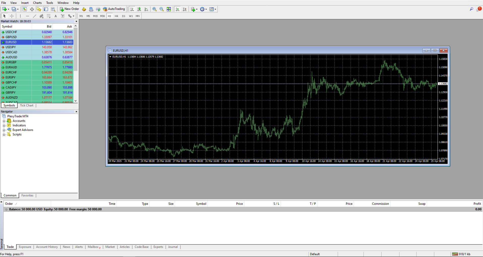Select the GBPUSD row in Market Watch
Image resolution: width=483 pixels, height=257 pixels.
pyautogui.click(x=37, y=37)
